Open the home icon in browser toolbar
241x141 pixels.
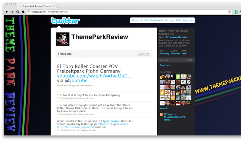click(x=23, y=12)
